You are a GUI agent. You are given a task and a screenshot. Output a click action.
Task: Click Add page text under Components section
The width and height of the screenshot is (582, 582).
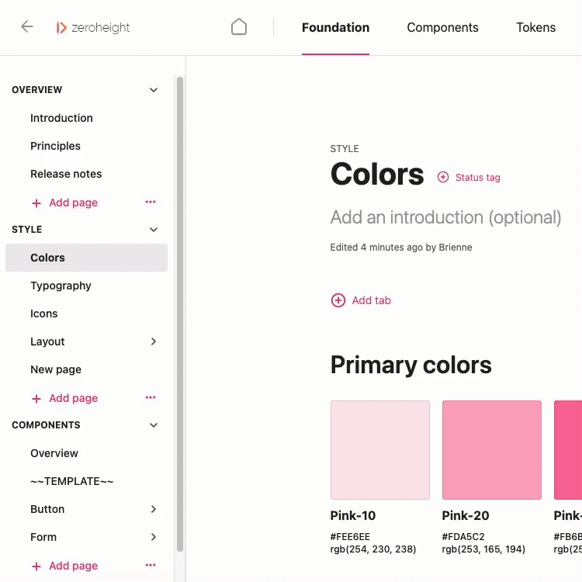pos(74,566)
